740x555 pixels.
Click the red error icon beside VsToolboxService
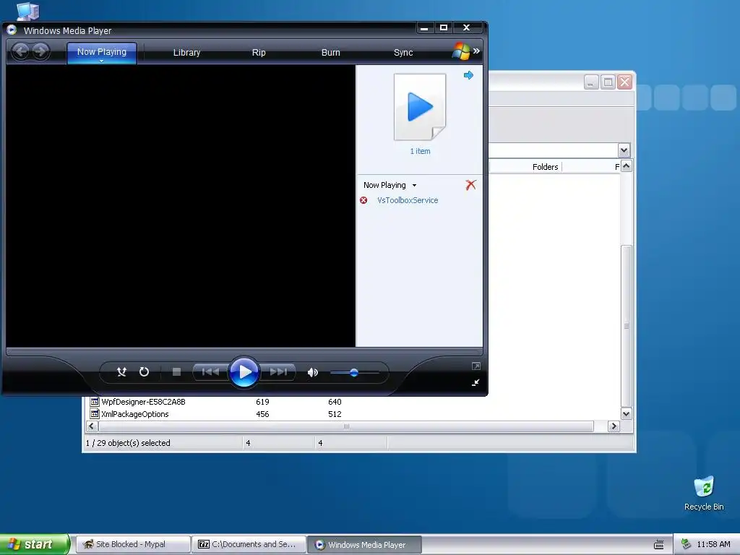click(363, 200)
